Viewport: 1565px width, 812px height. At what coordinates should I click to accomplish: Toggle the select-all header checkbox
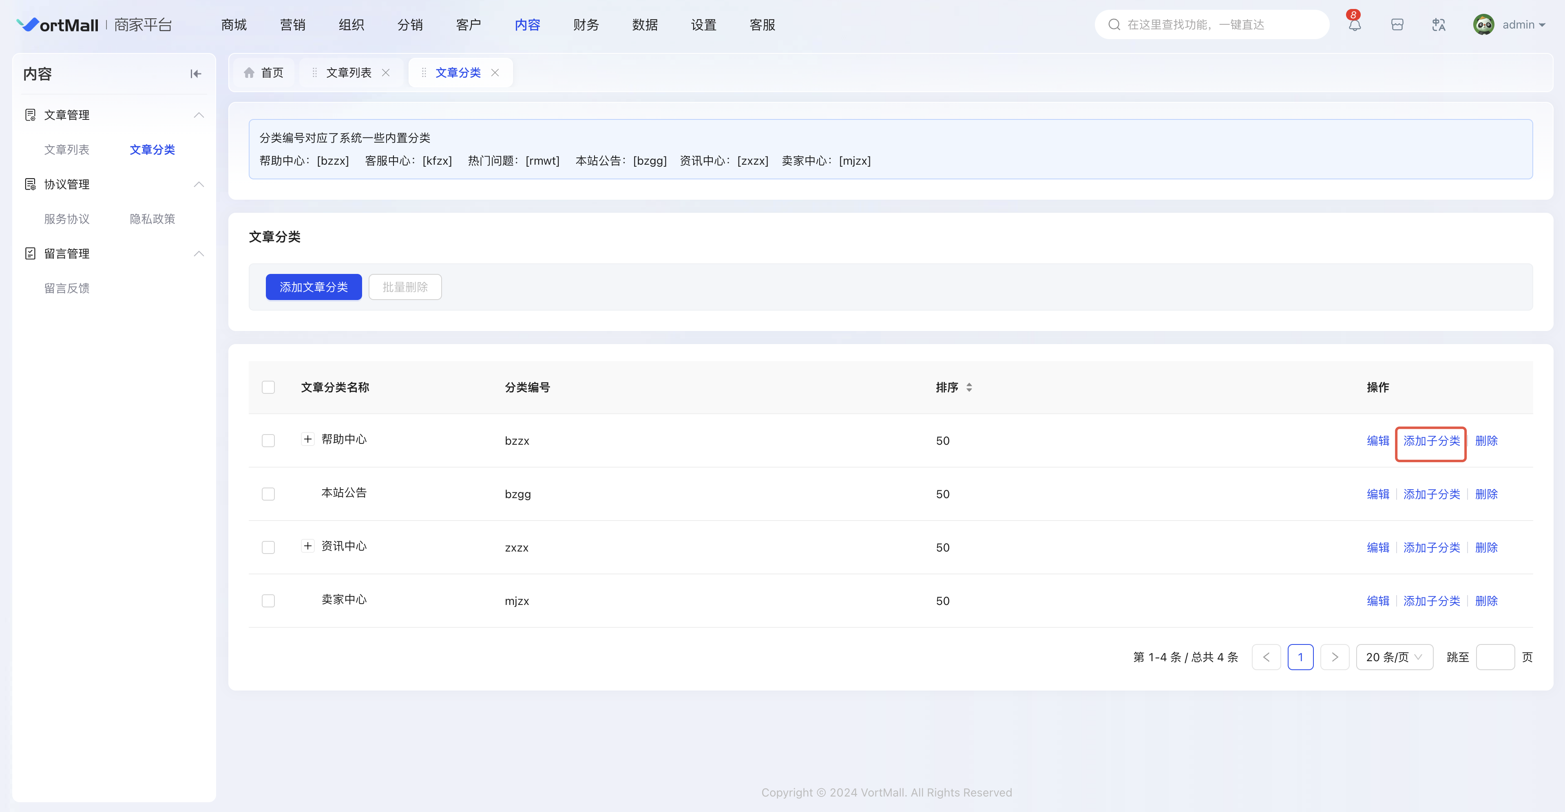268,388
